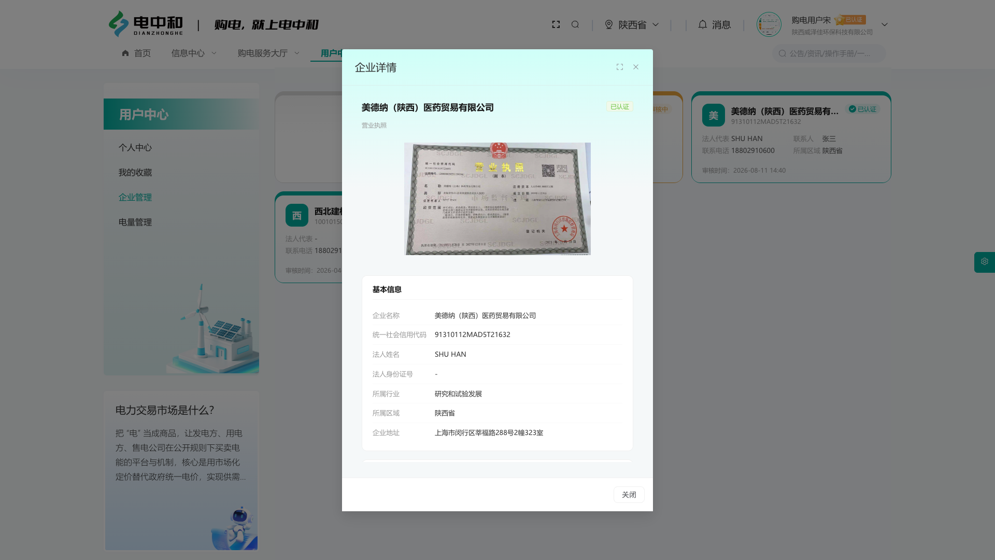Select 电量管理 in sidebar

pyautogui.click(x=135, y=222)
